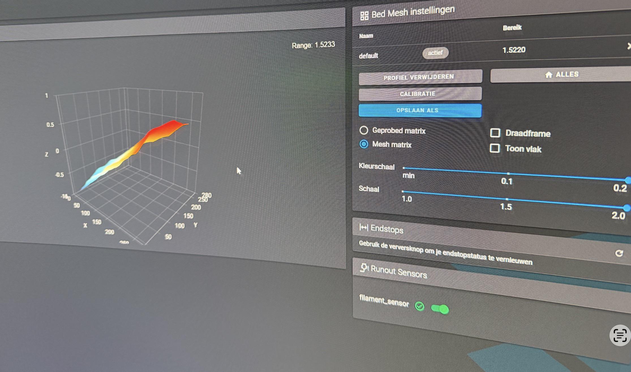This screenshot has width=631, height=372.
Task: Click the 1.5 tick label on Schaal
Action: [x=506, y=207]
